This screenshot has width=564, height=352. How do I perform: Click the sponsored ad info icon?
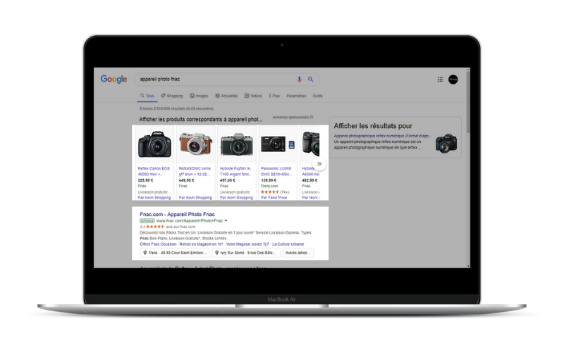(x=312, y=118)
